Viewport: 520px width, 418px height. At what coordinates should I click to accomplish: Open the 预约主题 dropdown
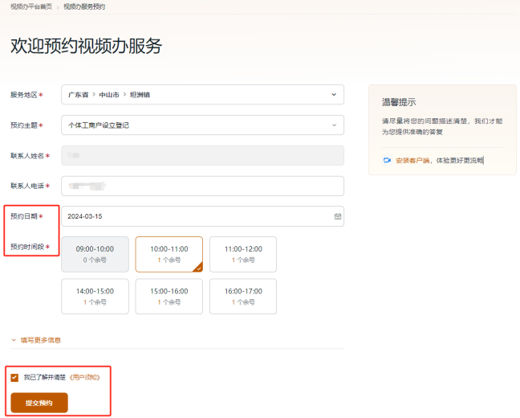click(203, 125)
